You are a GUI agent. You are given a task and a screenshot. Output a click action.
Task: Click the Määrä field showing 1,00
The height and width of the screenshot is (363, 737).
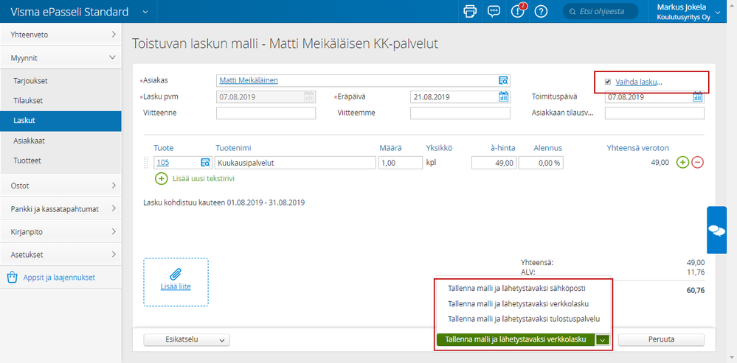(400, 163)
